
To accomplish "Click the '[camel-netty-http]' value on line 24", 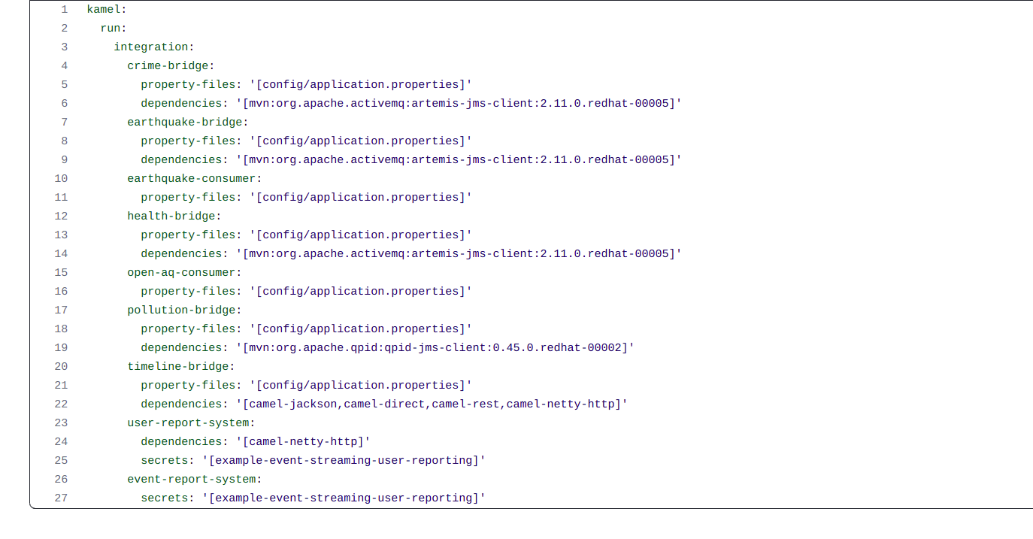I will point(303,441).
